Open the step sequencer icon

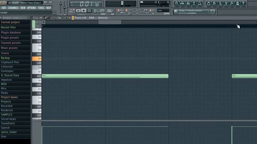point(182,4)
